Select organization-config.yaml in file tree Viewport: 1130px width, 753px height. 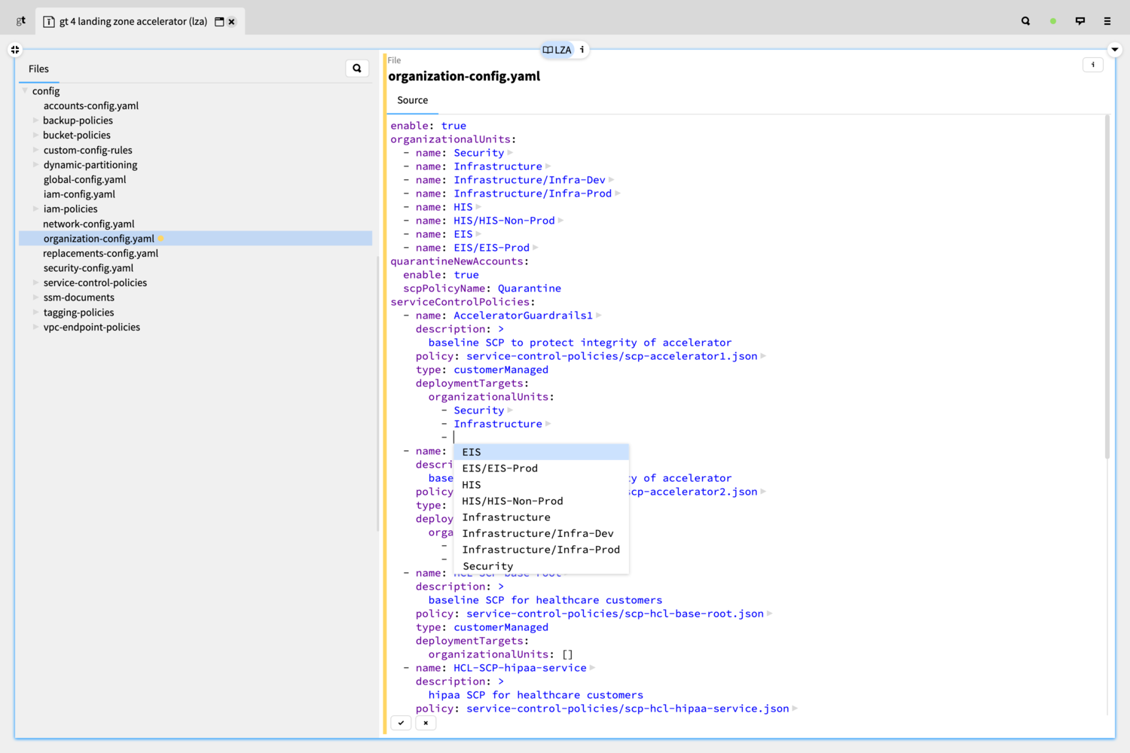[x=195, y=239]
